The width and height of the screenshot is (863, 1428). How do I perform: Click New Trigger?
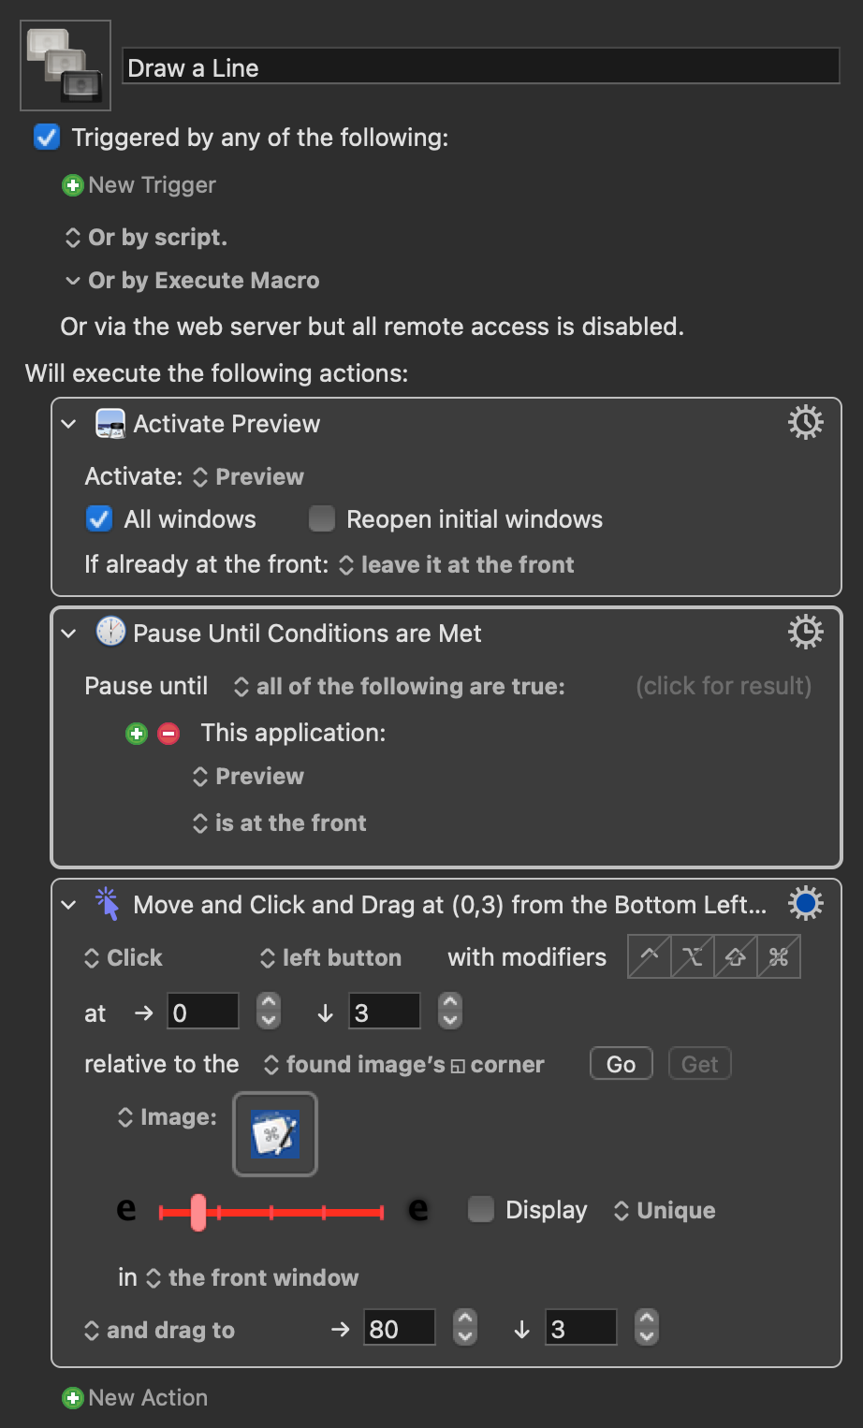point(139,185)
